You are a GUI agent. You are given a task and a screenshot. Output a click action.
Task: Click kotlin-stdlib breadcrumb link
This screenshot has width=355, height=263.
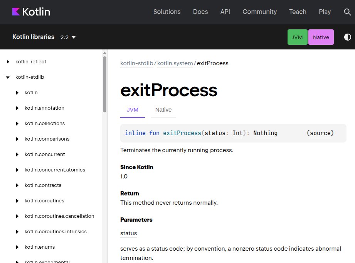point(137,63)
